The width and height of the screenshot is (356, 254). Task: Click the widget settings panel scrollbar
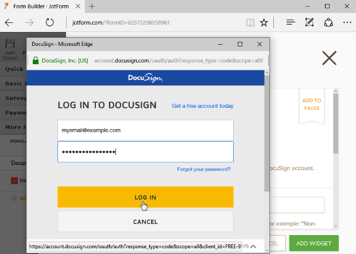coord(336,124)
